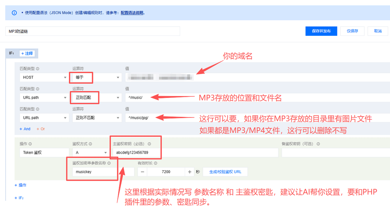
Task: Open the 鉴权方式 dropdown showing A
Action: point(91,152)
